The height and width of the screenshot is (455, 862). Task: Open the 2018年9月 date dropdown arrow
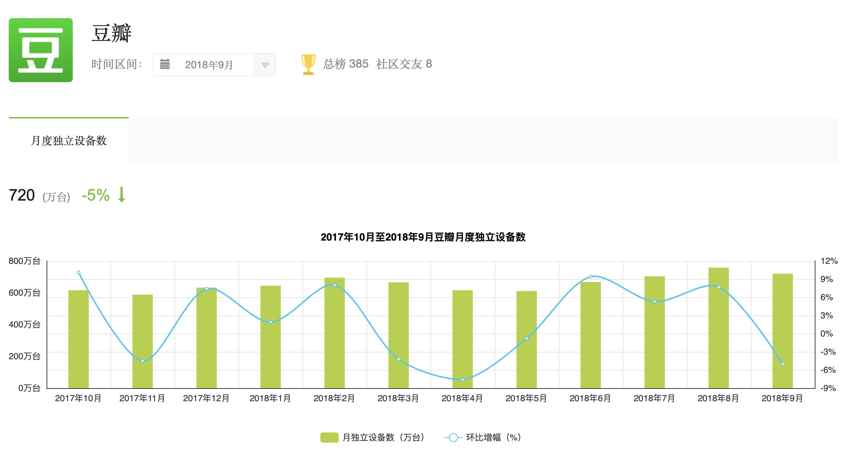click(265, 65)
